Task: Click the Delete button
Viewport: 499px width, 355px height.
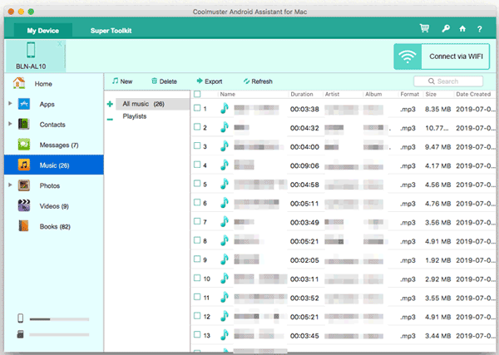Action: (164, 81)
